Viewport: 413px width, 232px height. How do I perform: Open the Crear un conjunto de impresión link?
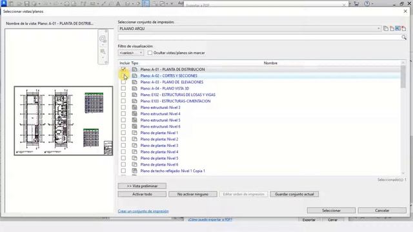[x=143, y=211]
